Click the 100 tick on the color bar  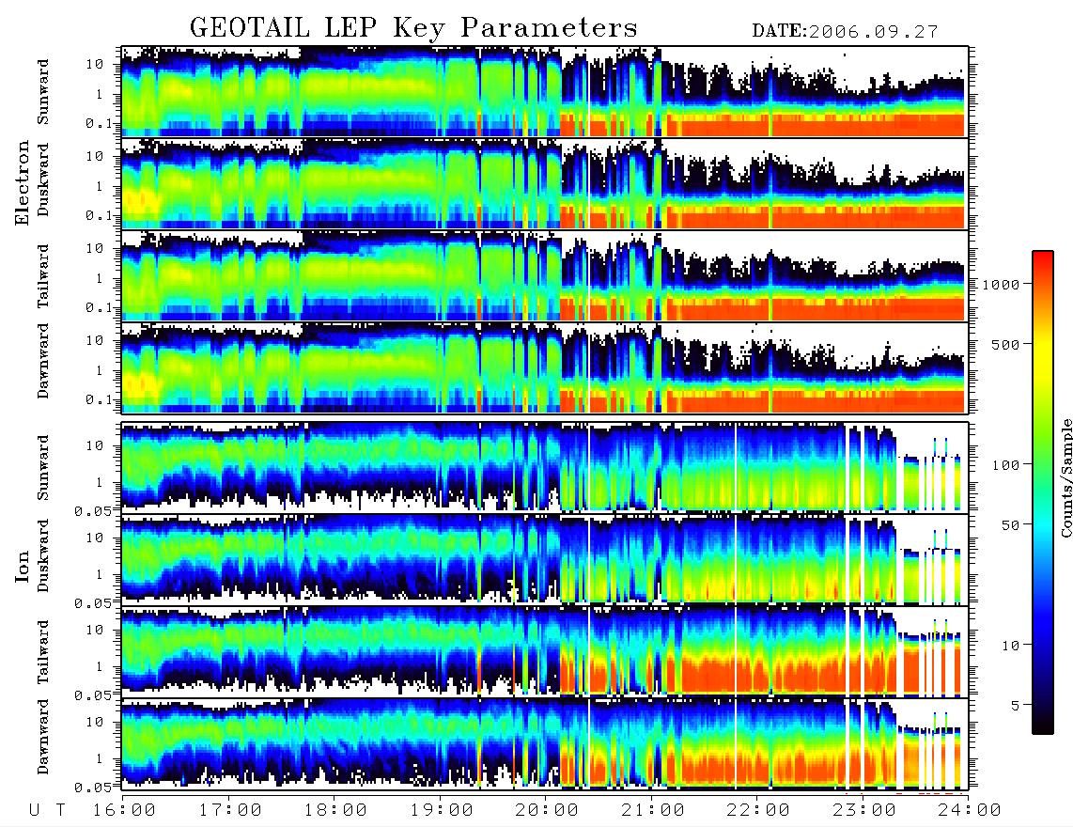[x=1005, y=465]
